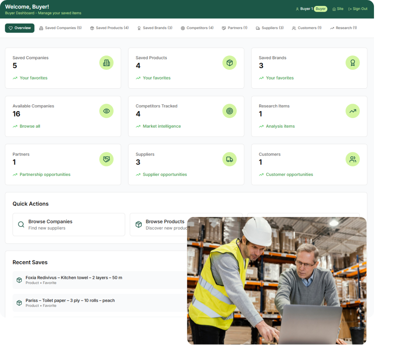
Task: Click Your favorites under Saved Brands
Action: pos(280,78)
